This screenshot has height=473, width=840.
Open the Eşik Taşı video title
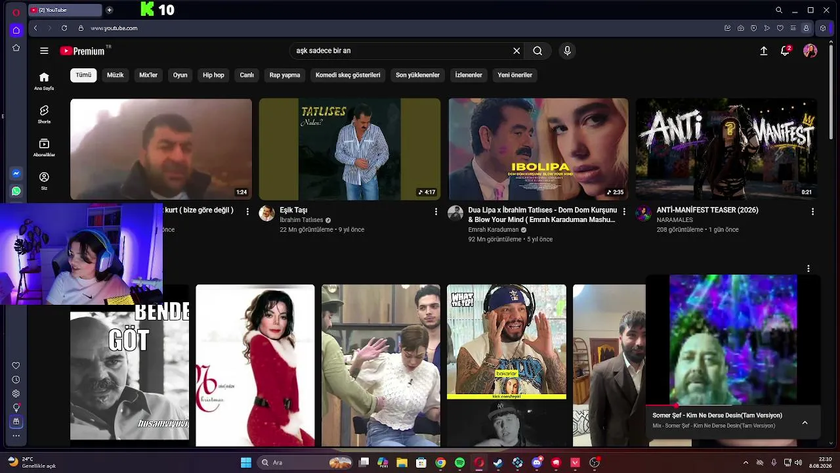tap(293, 210)
